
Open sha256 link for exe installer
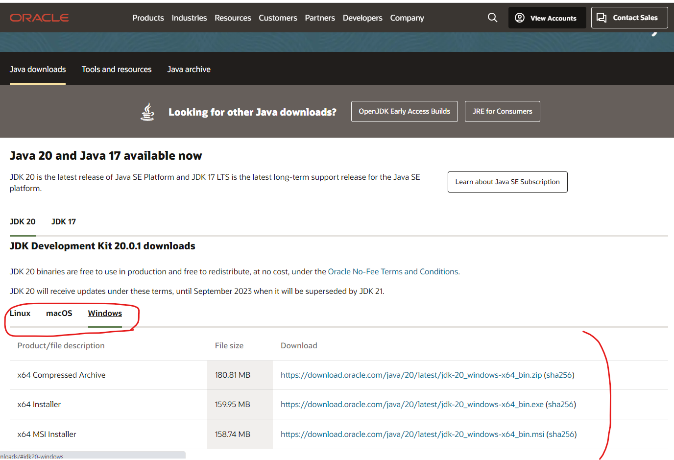(561, 404)
